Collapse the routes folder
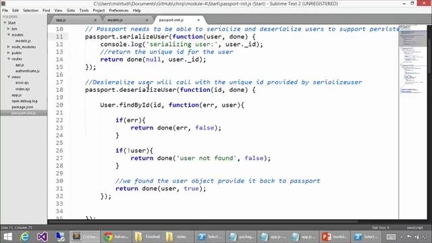 pos(9,59)
